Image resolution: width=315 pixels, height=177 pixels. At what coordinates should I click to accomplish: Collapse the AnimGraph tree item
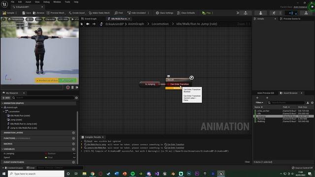click(2, 107)
